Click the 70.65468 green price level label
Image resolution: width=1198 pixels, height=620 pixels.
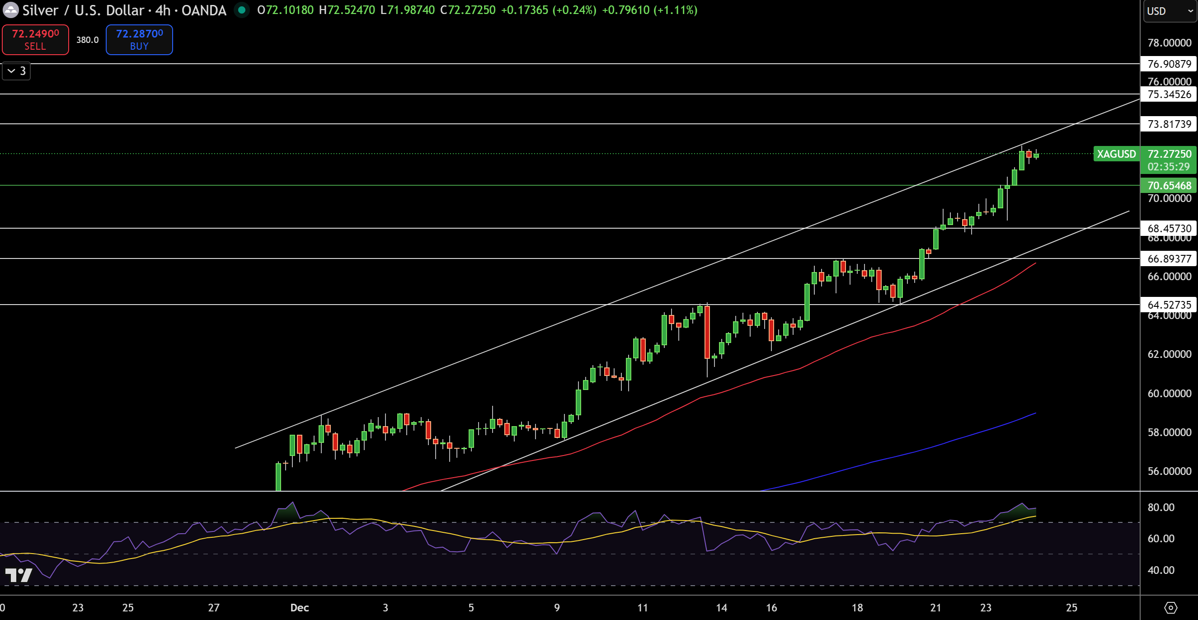coord(1168,186)
